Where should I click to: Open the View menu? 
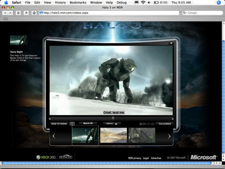tap(47, 2)
